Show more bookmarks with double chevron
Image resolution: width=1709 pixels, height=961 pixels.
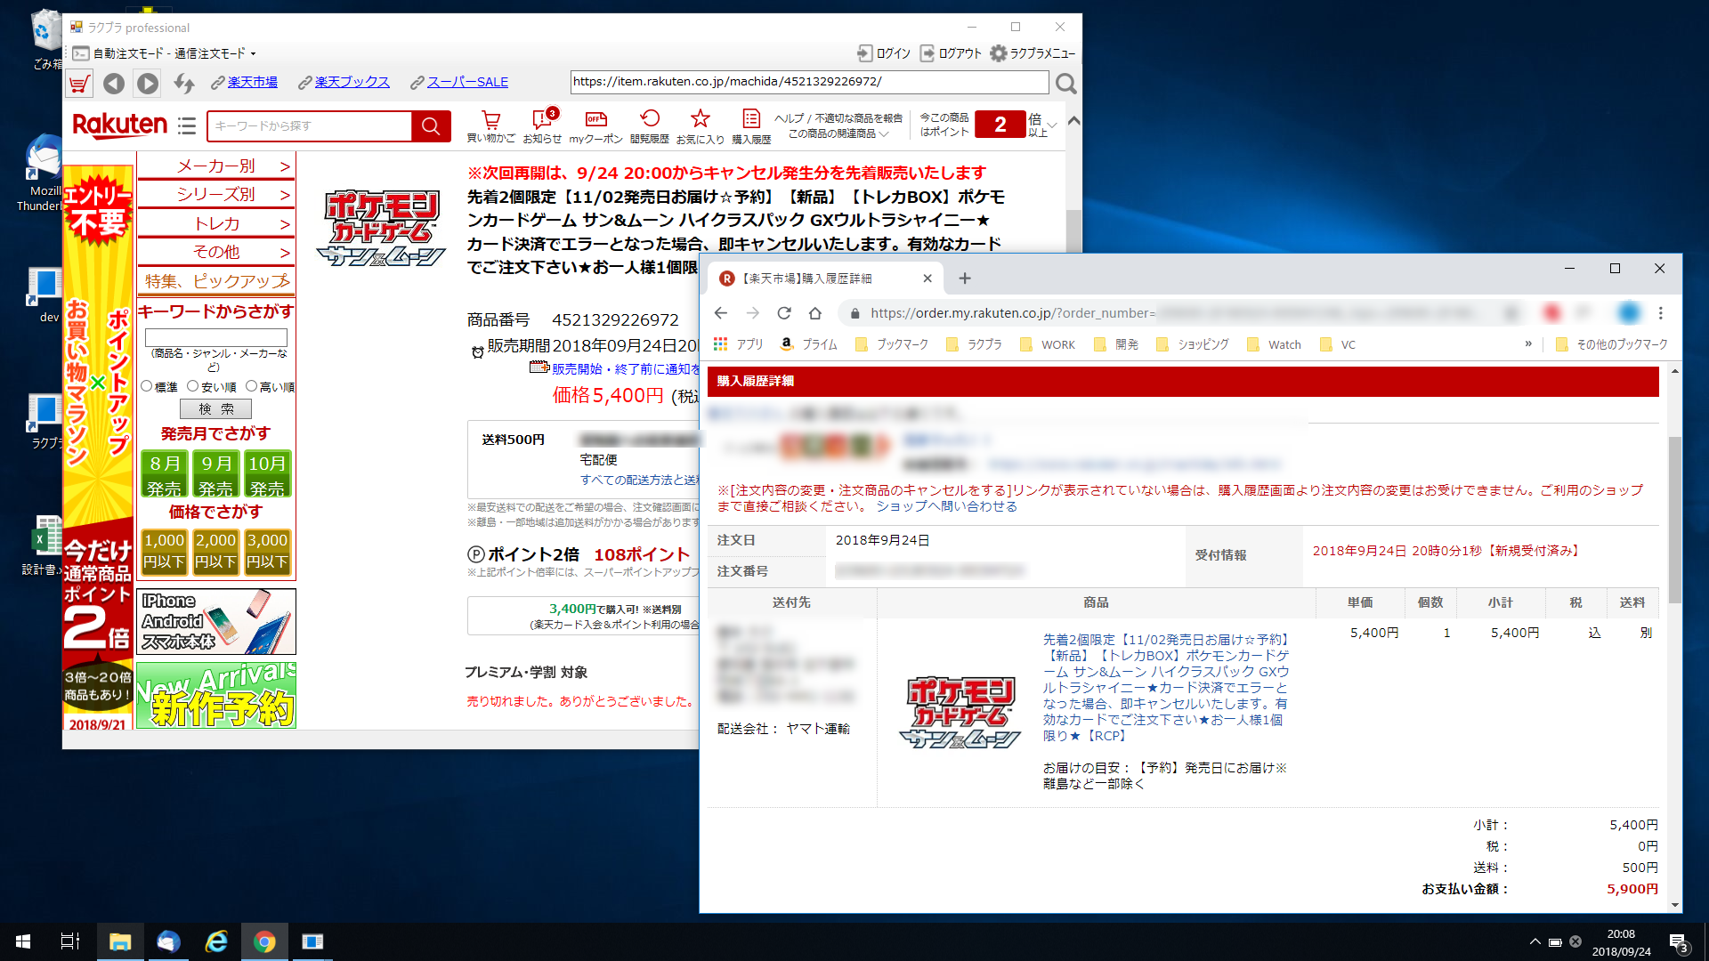(x=1528, y=343)
